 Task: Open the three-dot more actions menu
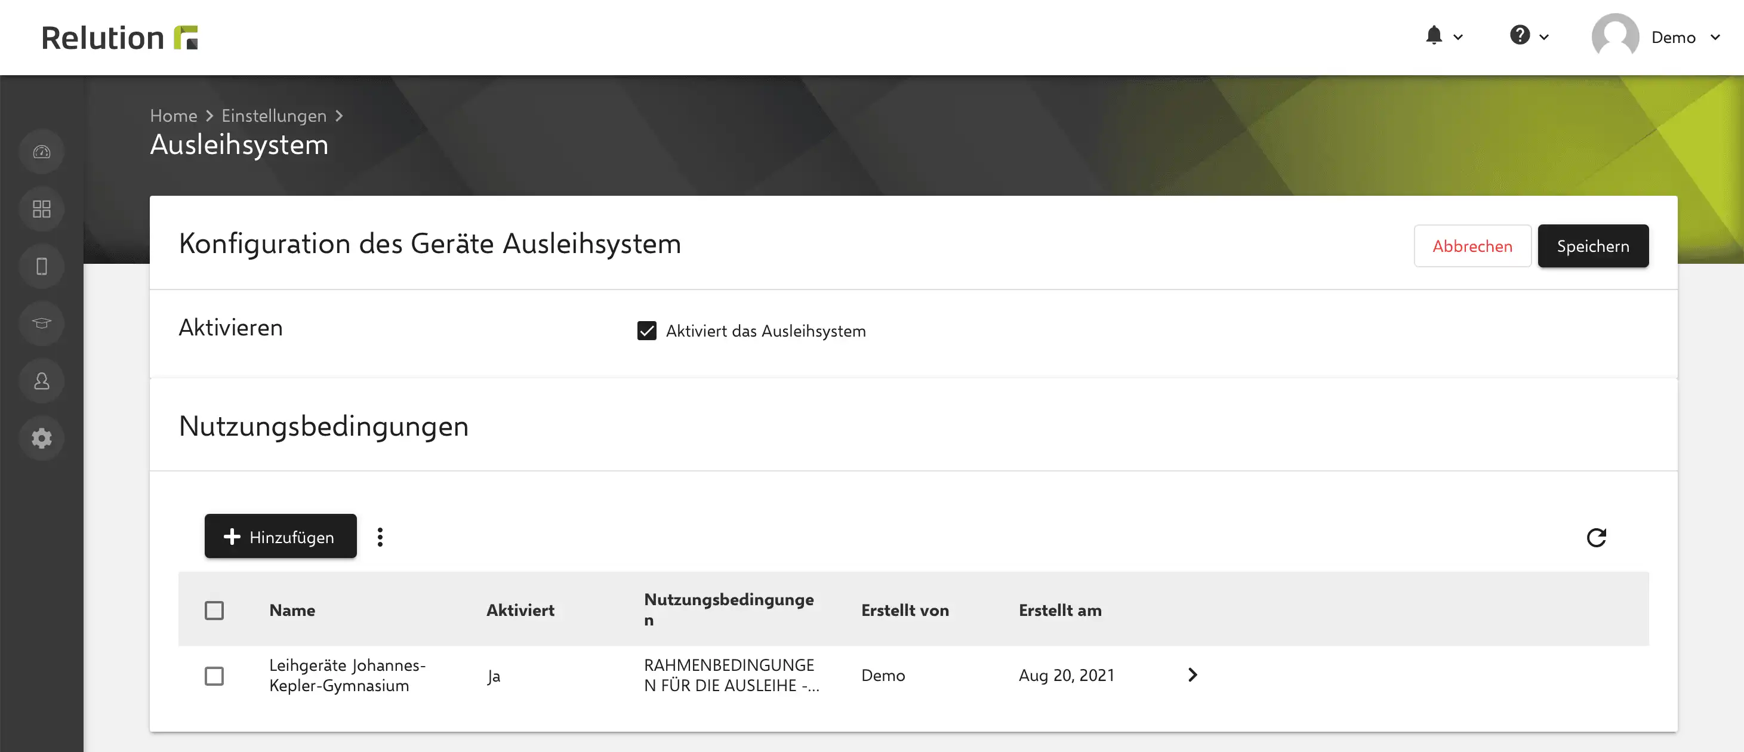click(380, 537)
